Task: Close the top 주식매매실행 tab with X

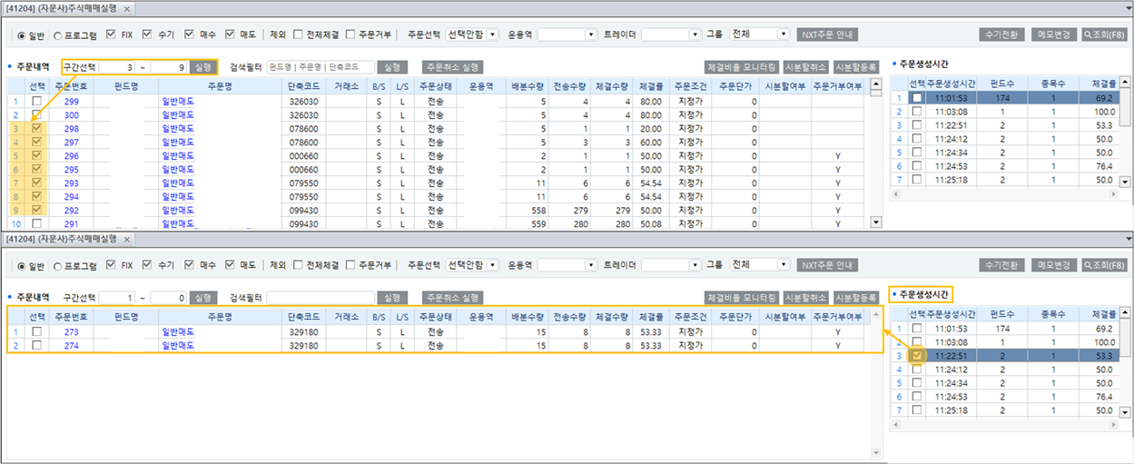Action: pos(126,8)
